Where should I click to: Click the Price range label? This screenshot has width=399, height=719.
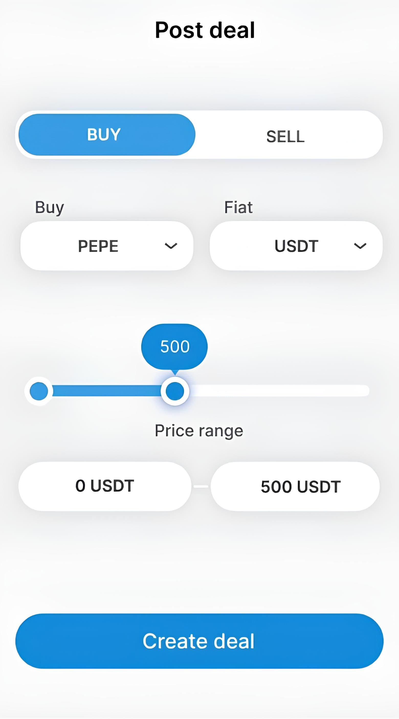click(199, 430)
